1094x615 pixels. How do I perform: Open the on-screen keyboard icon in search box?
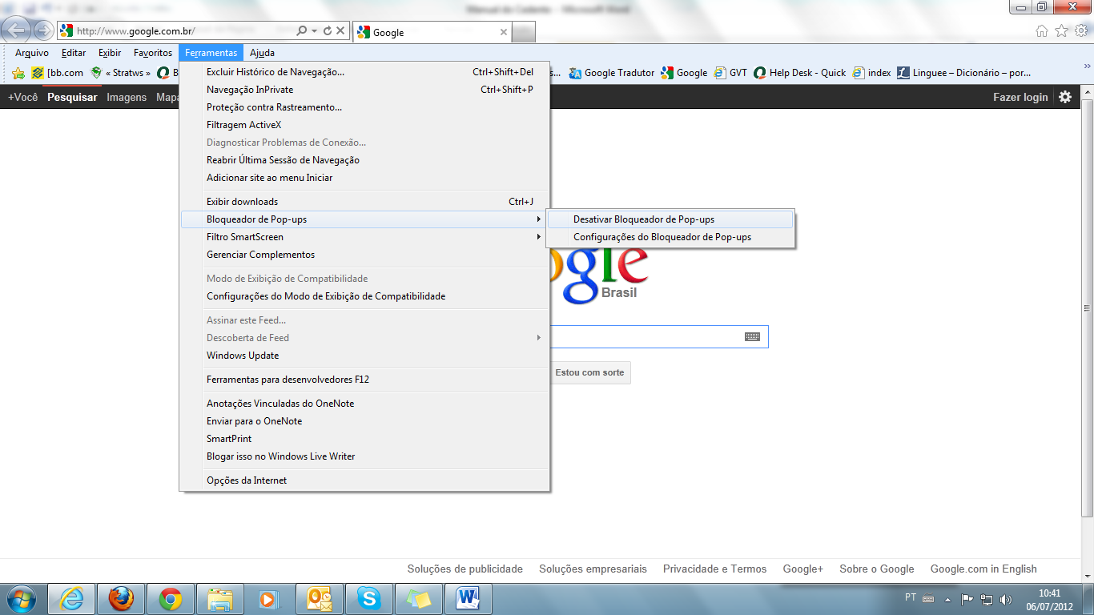752,337
